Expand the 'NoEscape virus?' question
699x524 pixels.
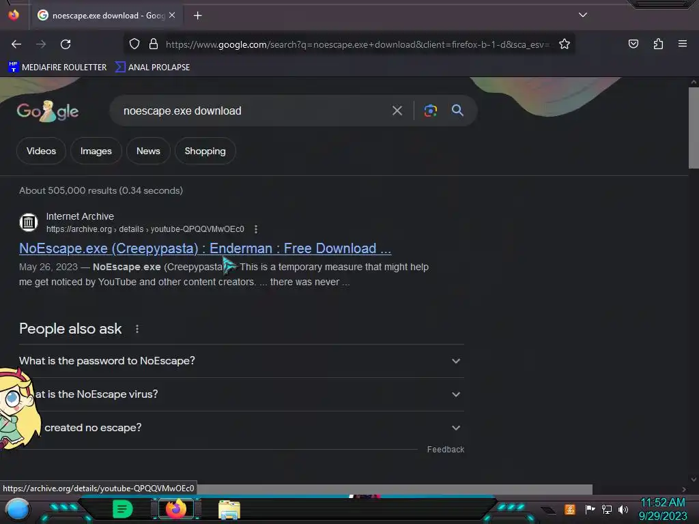241,394
